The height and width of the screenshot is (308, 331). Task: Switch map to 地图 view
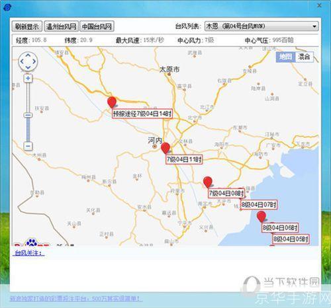[x=285, y=57]
